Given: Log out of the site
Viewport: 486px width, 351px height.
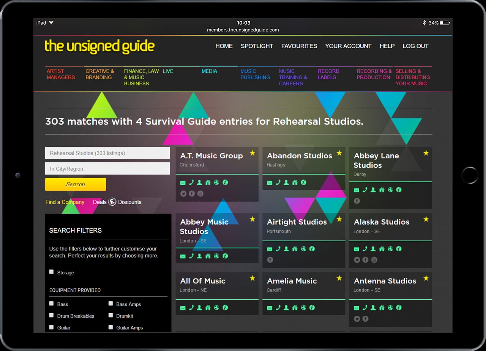Looking at the screenshot, I should click(x=415, y=46).
